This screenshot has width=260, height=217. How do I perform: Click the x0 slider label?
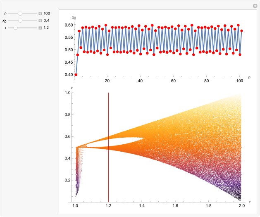(x=5, y=21)
